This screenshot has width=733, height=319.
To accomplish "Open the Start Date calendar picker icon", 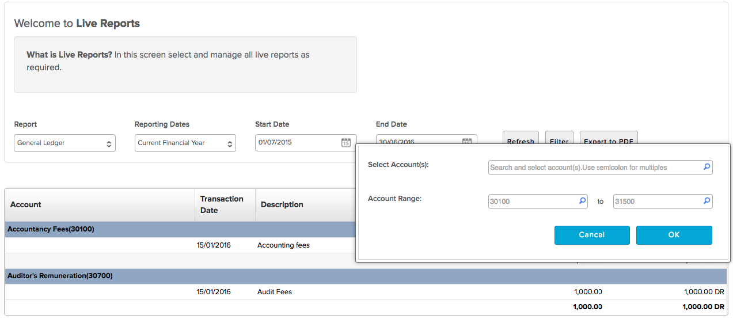I will pos(345,143).
